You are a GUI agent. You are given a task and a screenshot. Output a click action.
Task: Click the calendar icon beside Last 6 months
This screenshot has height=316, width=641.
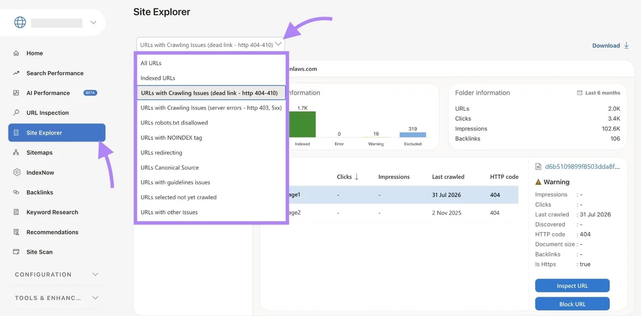point(580,93)
